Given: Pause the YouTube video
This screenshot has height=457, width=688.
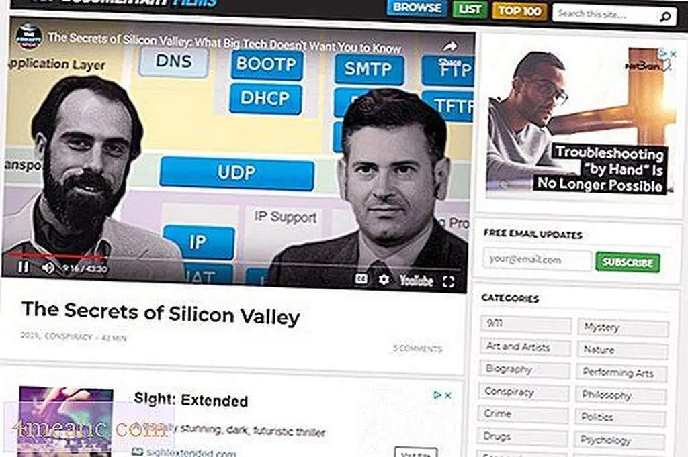Looking at the screenshot, I should pyautogui.click(x=24, y=266).
